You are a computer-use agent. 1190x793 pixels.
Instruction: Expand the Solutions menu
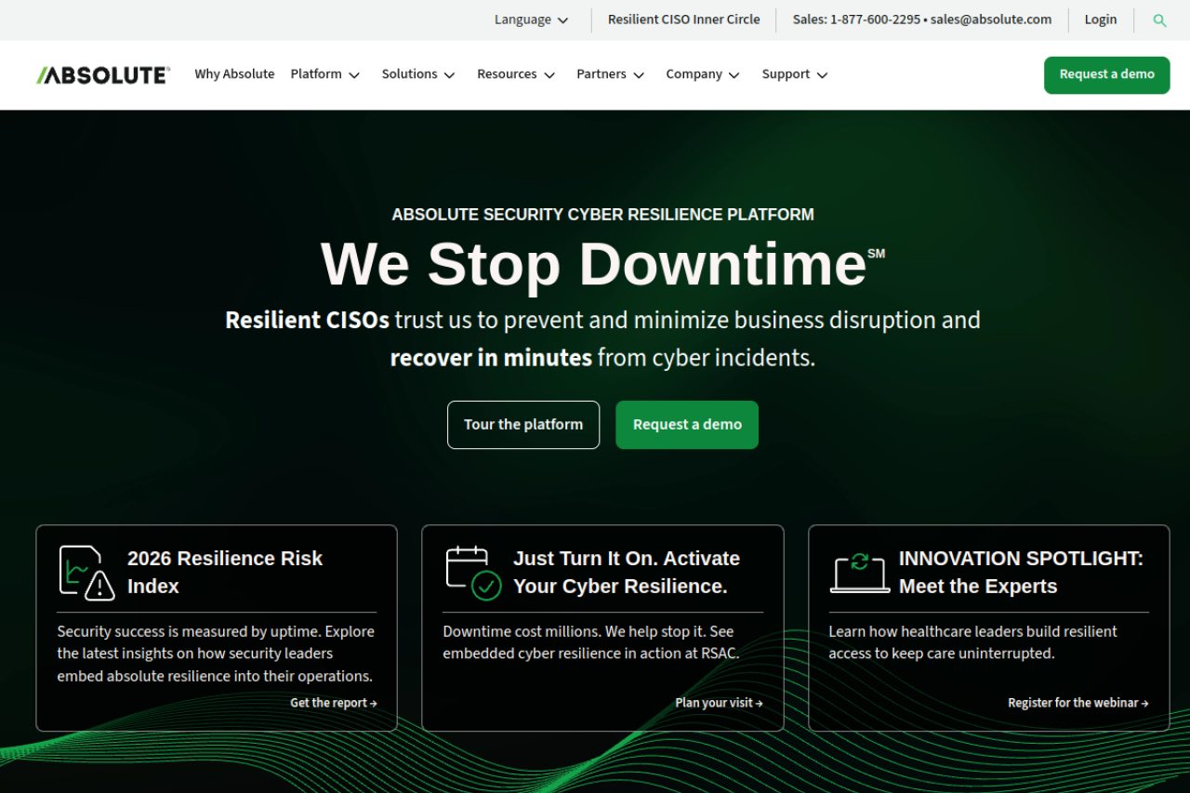coord(418,74)
